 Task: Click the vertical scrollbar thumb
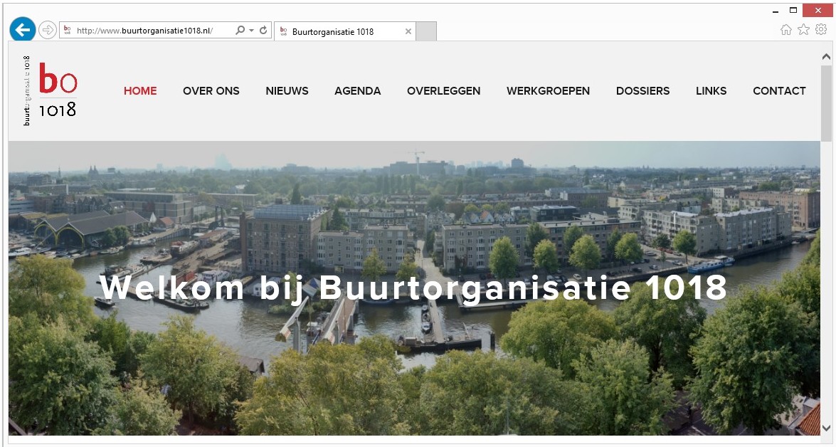827,102
